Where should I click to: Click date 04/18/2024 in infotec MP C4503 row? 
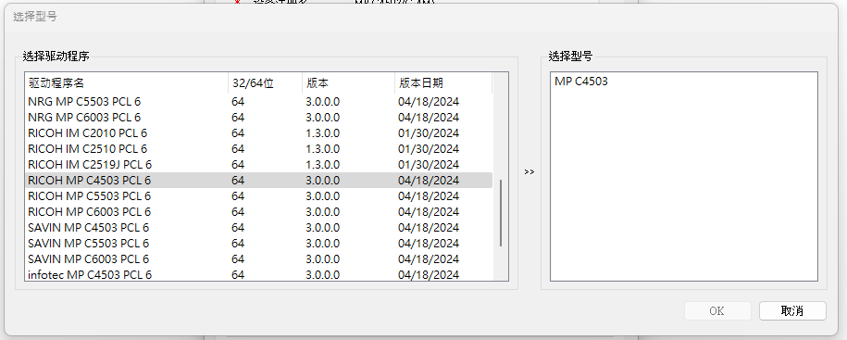429,274
